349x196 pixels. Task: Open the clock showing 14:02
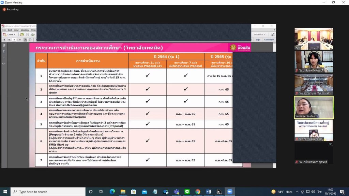click(330, 192)
